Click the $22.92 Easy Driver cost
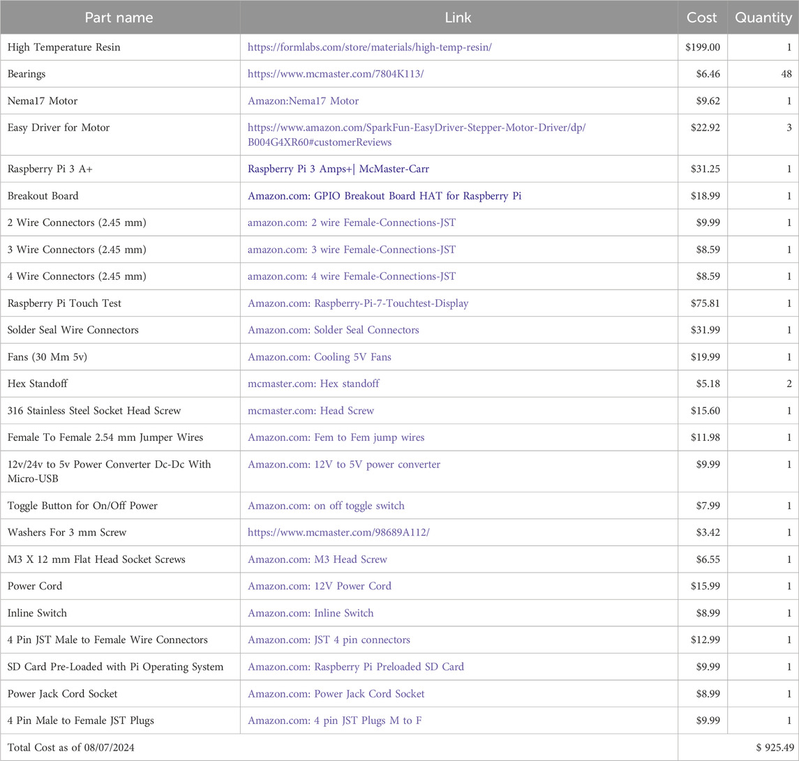The image size is (799, 761). click(x=705, y=128)
